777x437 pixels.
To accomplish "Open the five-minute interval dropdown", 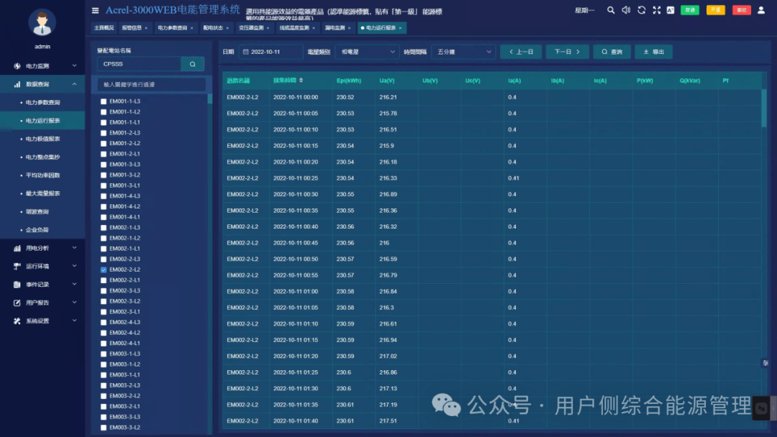I will click(463, 52).
